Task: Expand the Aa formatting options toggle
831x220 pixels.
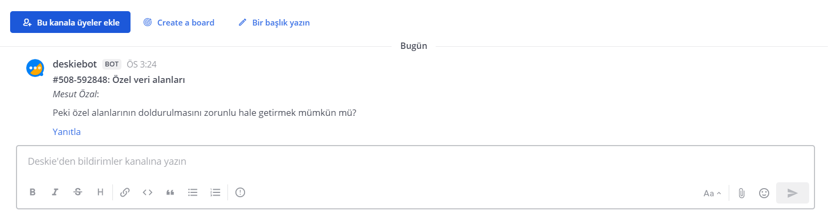Action: click(712, 193)
